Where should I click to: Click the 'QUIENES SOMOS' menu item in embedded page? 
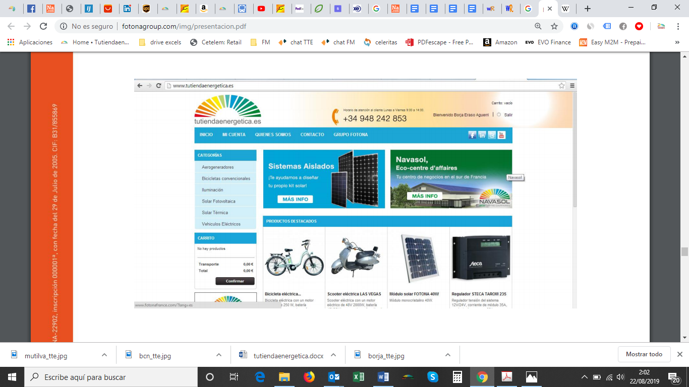[273, 135]
